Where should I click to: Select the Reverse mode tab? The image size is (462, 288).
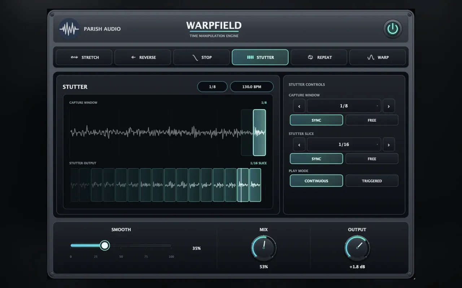pyautogui.click(x=143, y=57)
